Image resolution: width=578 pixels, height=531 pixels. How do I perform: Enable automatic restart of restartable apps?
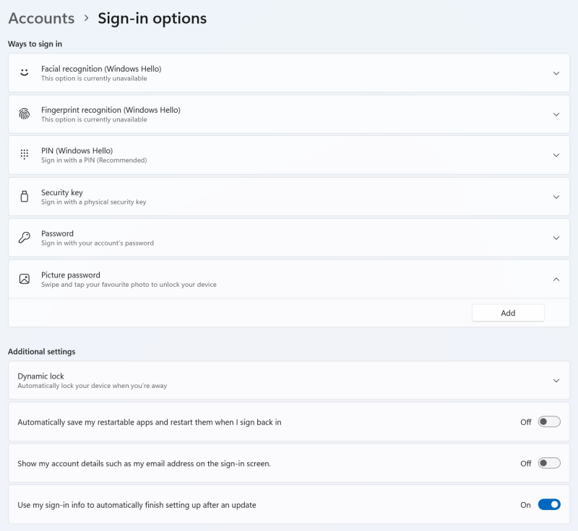click(x=548, y=423)
